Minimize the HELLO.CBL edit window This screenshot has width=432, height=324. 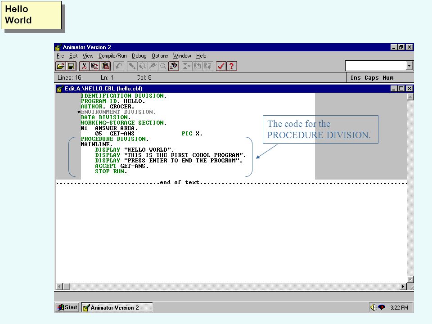(x=394, y=89)
